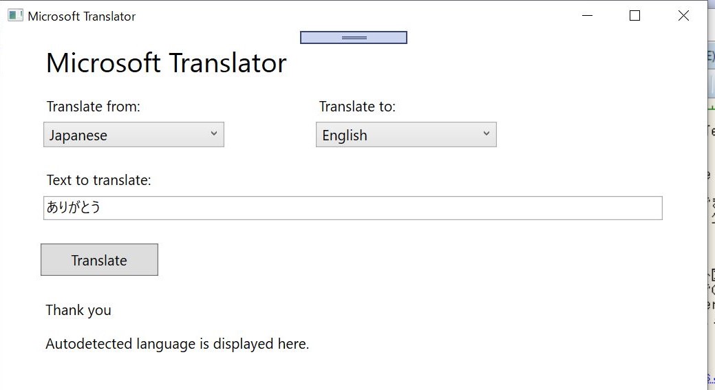Click the Text to translate input field
This screenshot has width=715, height=390.
pos(352,208)
